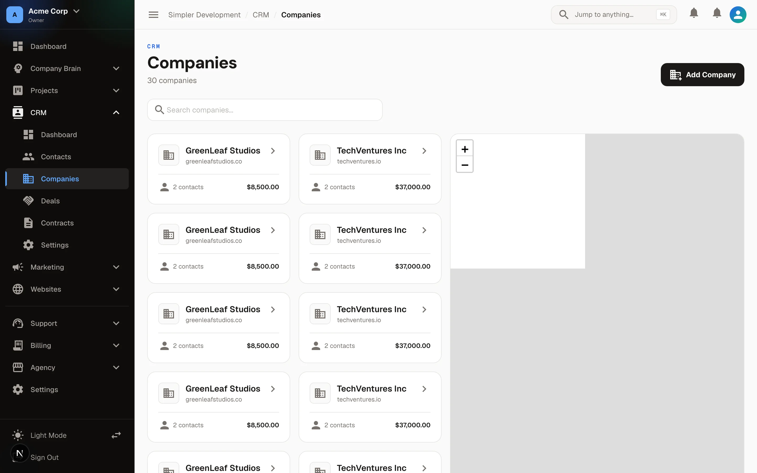The width and height of the screenshot is (757, 473).
Task: Click the Billing receipt icon
Action: coord(18,345)
